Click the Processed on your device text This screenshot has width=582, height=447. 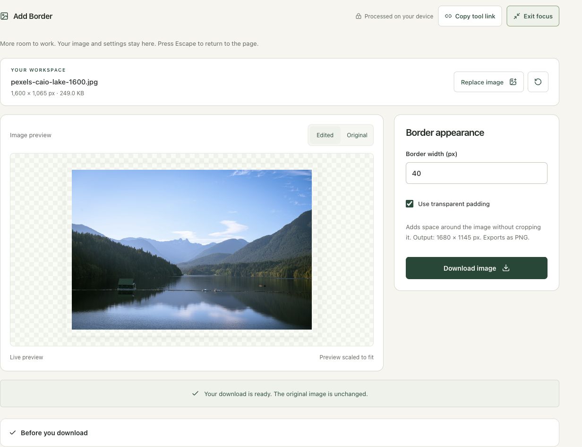coord(399,17)
